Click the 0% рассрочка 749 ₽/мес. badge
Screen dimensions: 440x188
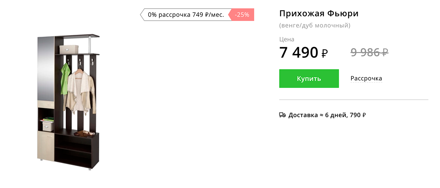coord(186,15)
